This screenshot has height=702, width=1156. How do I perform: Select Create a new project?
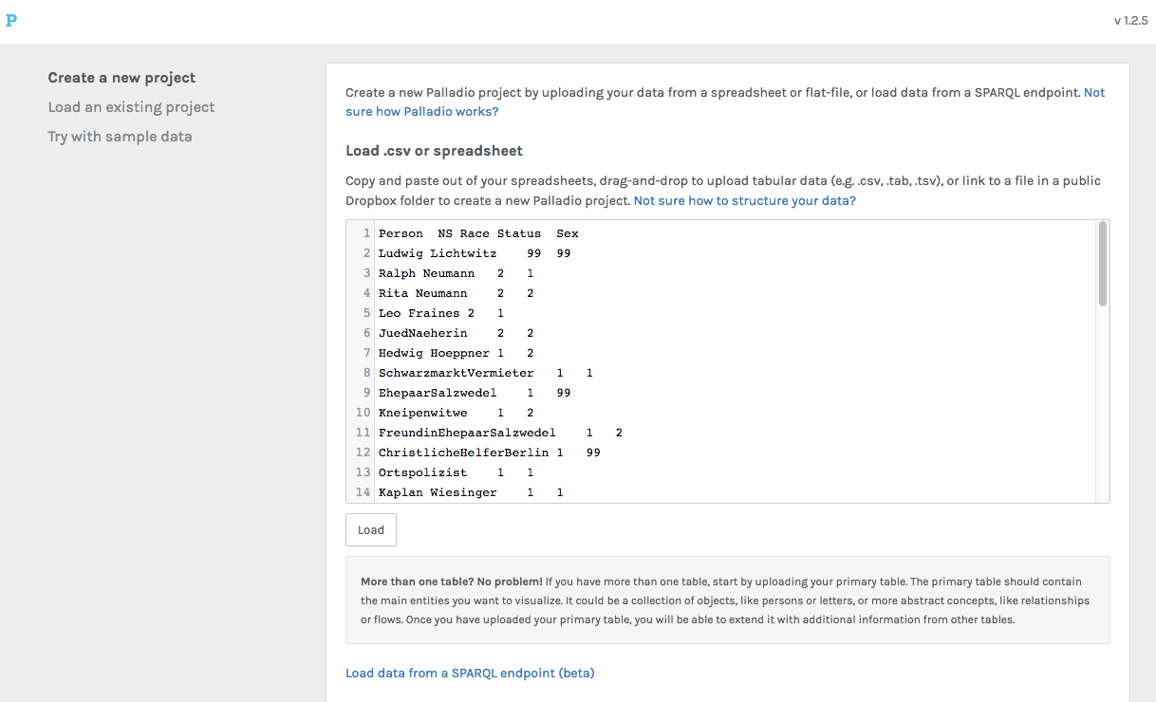click(x=121, y=78)
